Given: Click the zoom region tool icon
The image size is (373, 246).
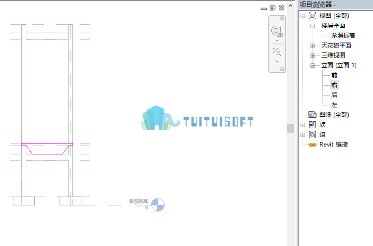Looking at the screenshot, I should (277, 52).
